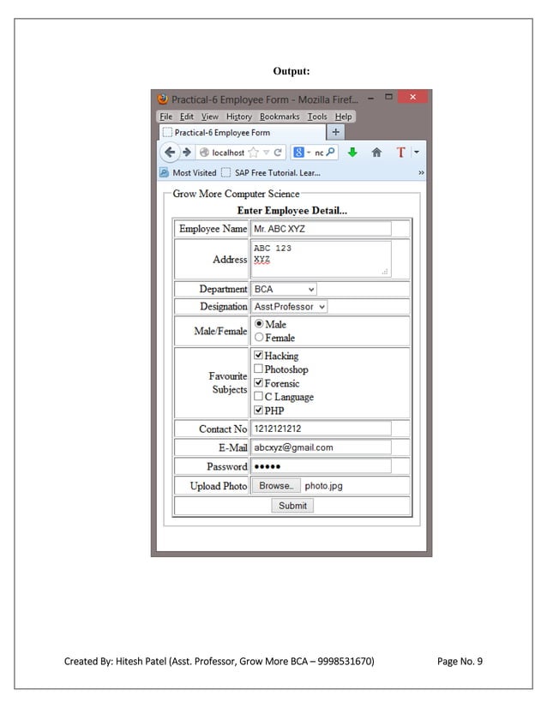Maximize the Firefox window
Viewport: 547px width, 708px height.
click(x=388, y=97)
